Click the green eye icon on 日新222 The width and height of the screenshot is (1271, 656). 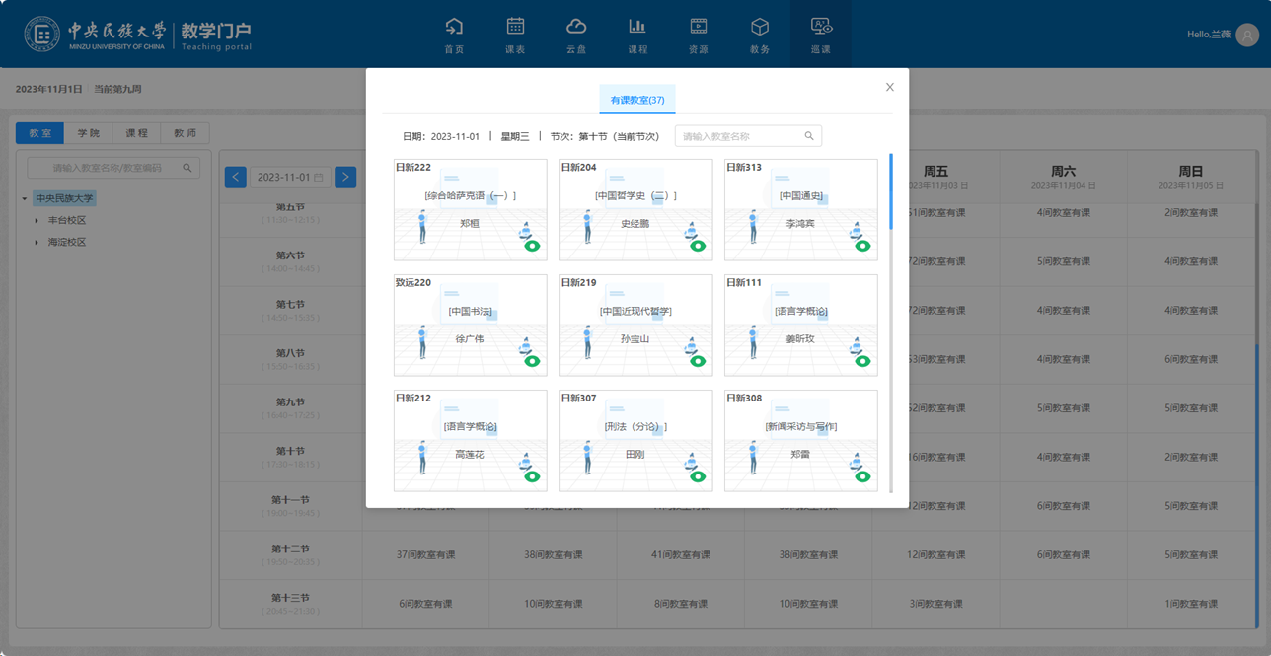[x=533, y=246]
